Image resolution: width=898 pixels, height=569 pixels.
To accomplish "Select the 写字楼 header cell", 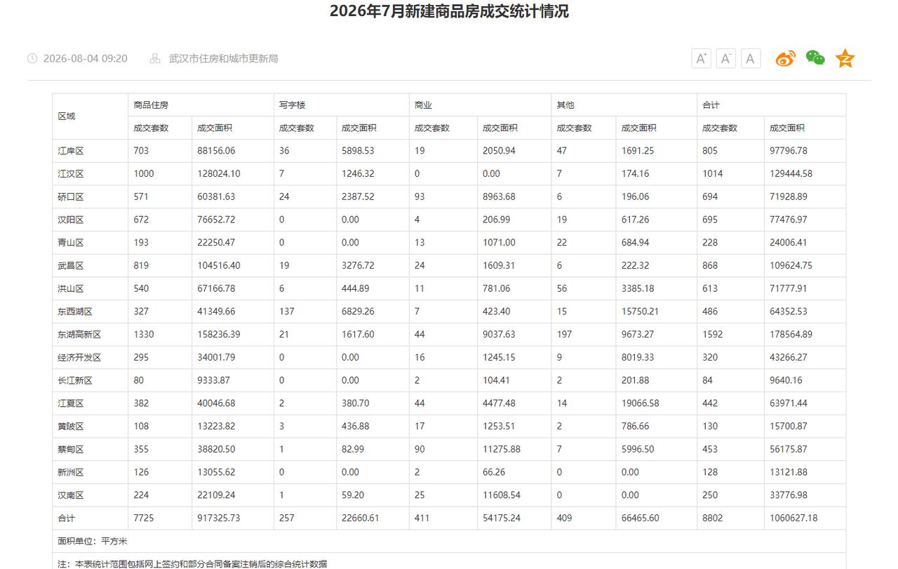I will pyautogui.click(x=341, y=105).
